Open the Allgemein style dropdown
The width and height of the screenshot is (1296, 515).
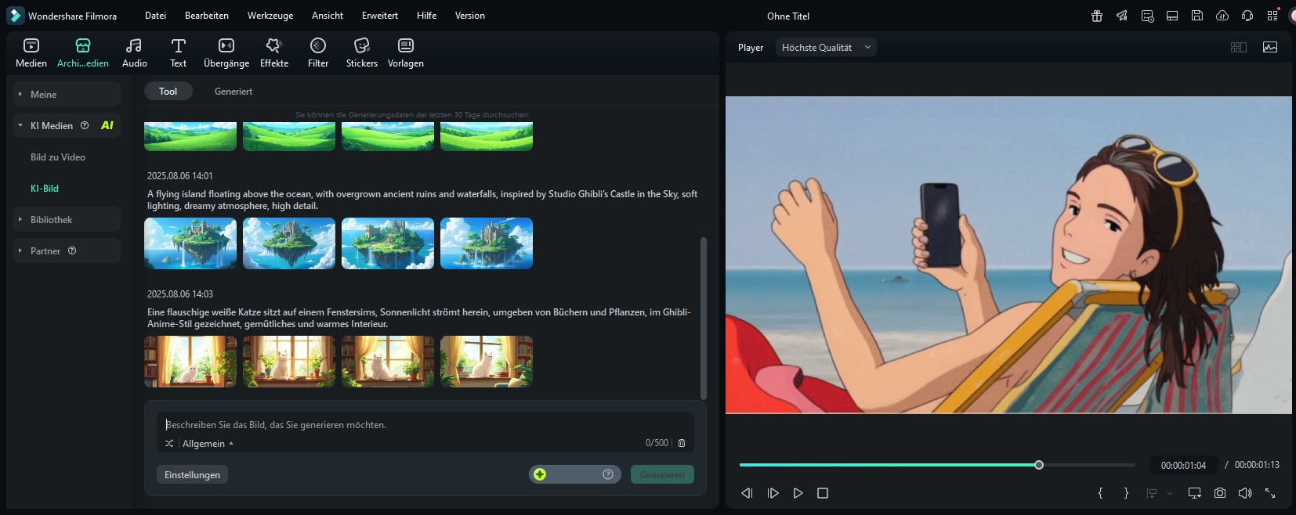208,444
